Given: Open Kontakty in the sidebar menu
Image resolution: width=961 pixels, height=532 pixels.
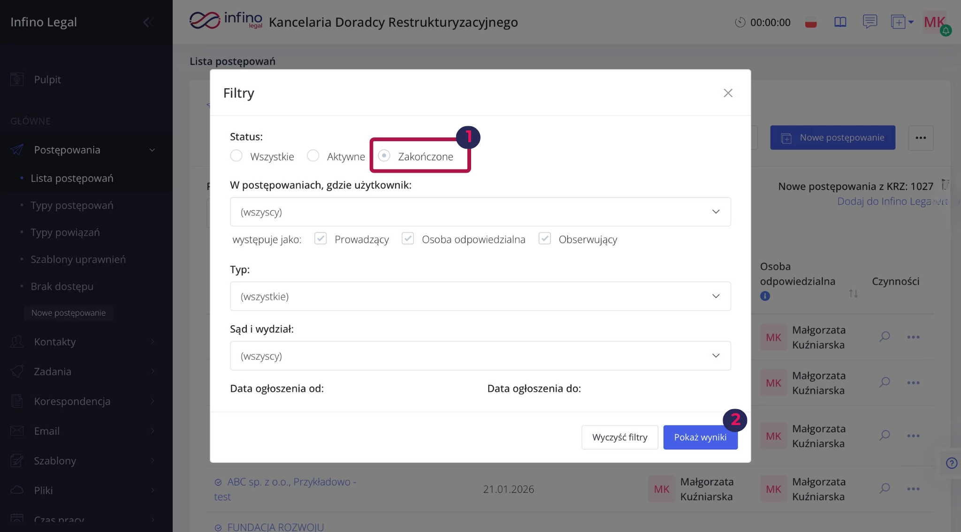Looking at the screenshot, I should 55,342.
